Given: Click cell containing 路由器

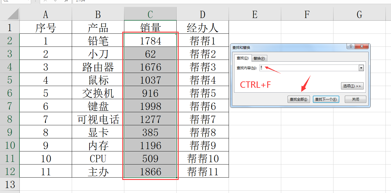Looking at the screenshot, I should (98, 66).
